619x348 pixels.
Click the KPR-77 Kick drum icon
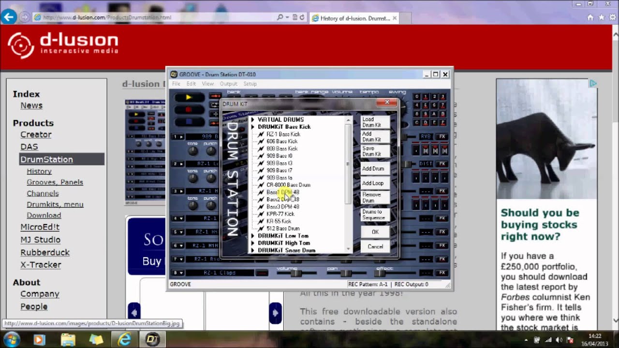tap(261, 214)
